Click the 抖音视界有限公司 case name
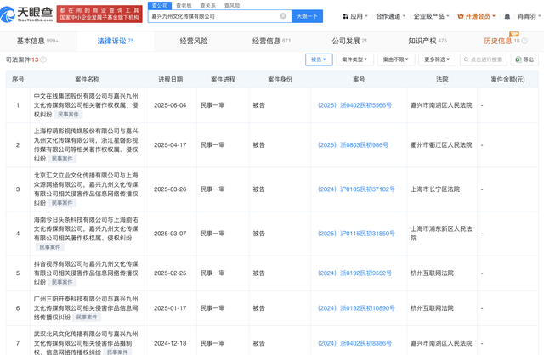This screenshot has width=544, height=355. click(86, 273)
